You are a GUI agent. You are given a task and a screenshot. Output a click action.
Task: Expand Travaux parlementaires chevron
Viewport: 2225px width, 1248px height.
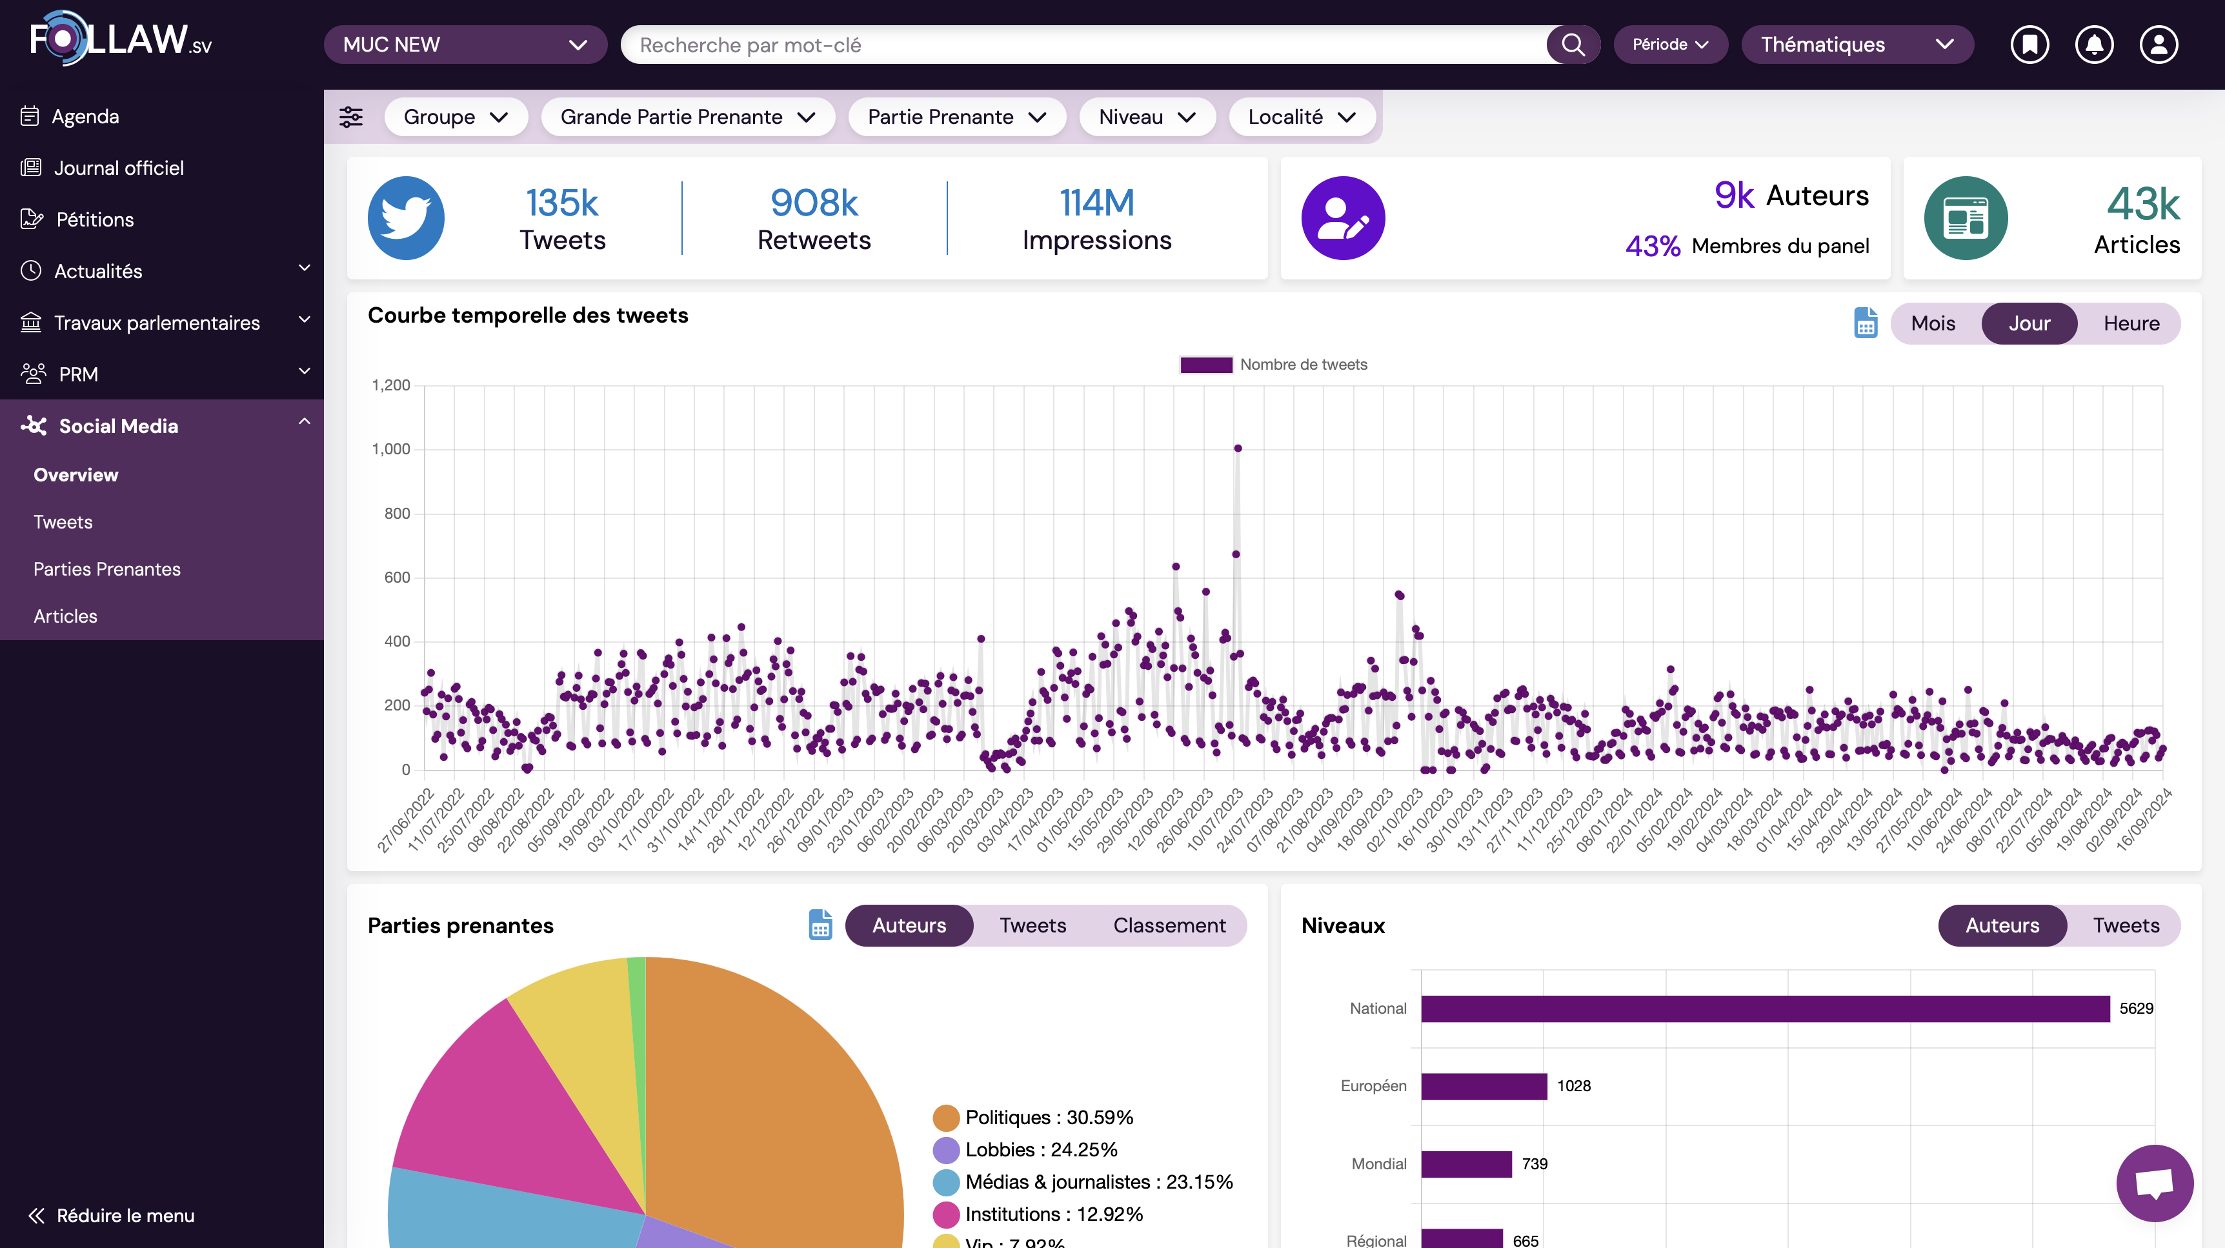pos(304,319)
